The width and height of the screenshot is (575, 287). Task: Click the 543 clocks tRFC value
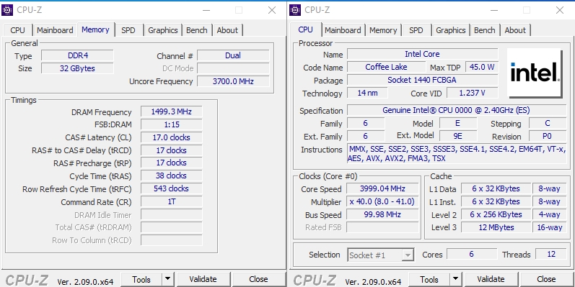pyautogui.click(x=171, y=188)
